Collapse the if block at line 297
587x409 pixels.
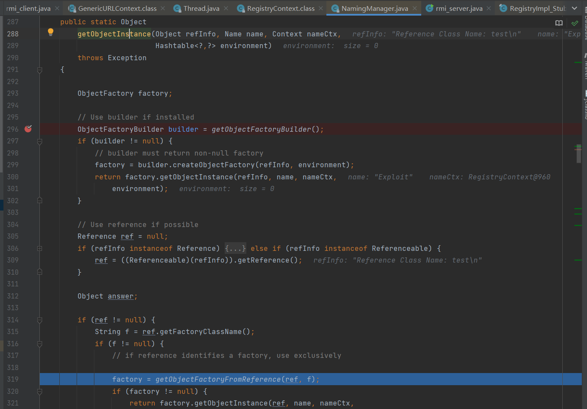[x=39, y=141]
